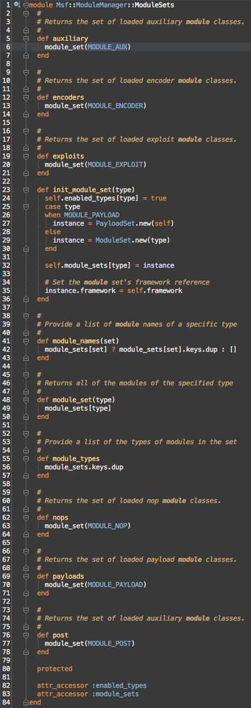Click the MODULE_EXPLOIT constant

115,165
